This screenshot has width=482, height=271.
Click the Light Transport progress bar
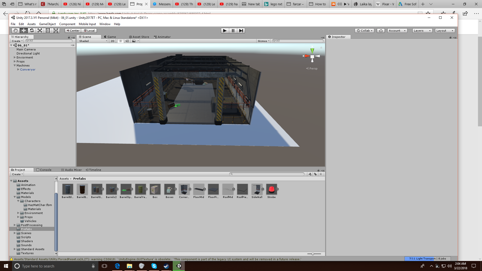click(x=428, y=259)
